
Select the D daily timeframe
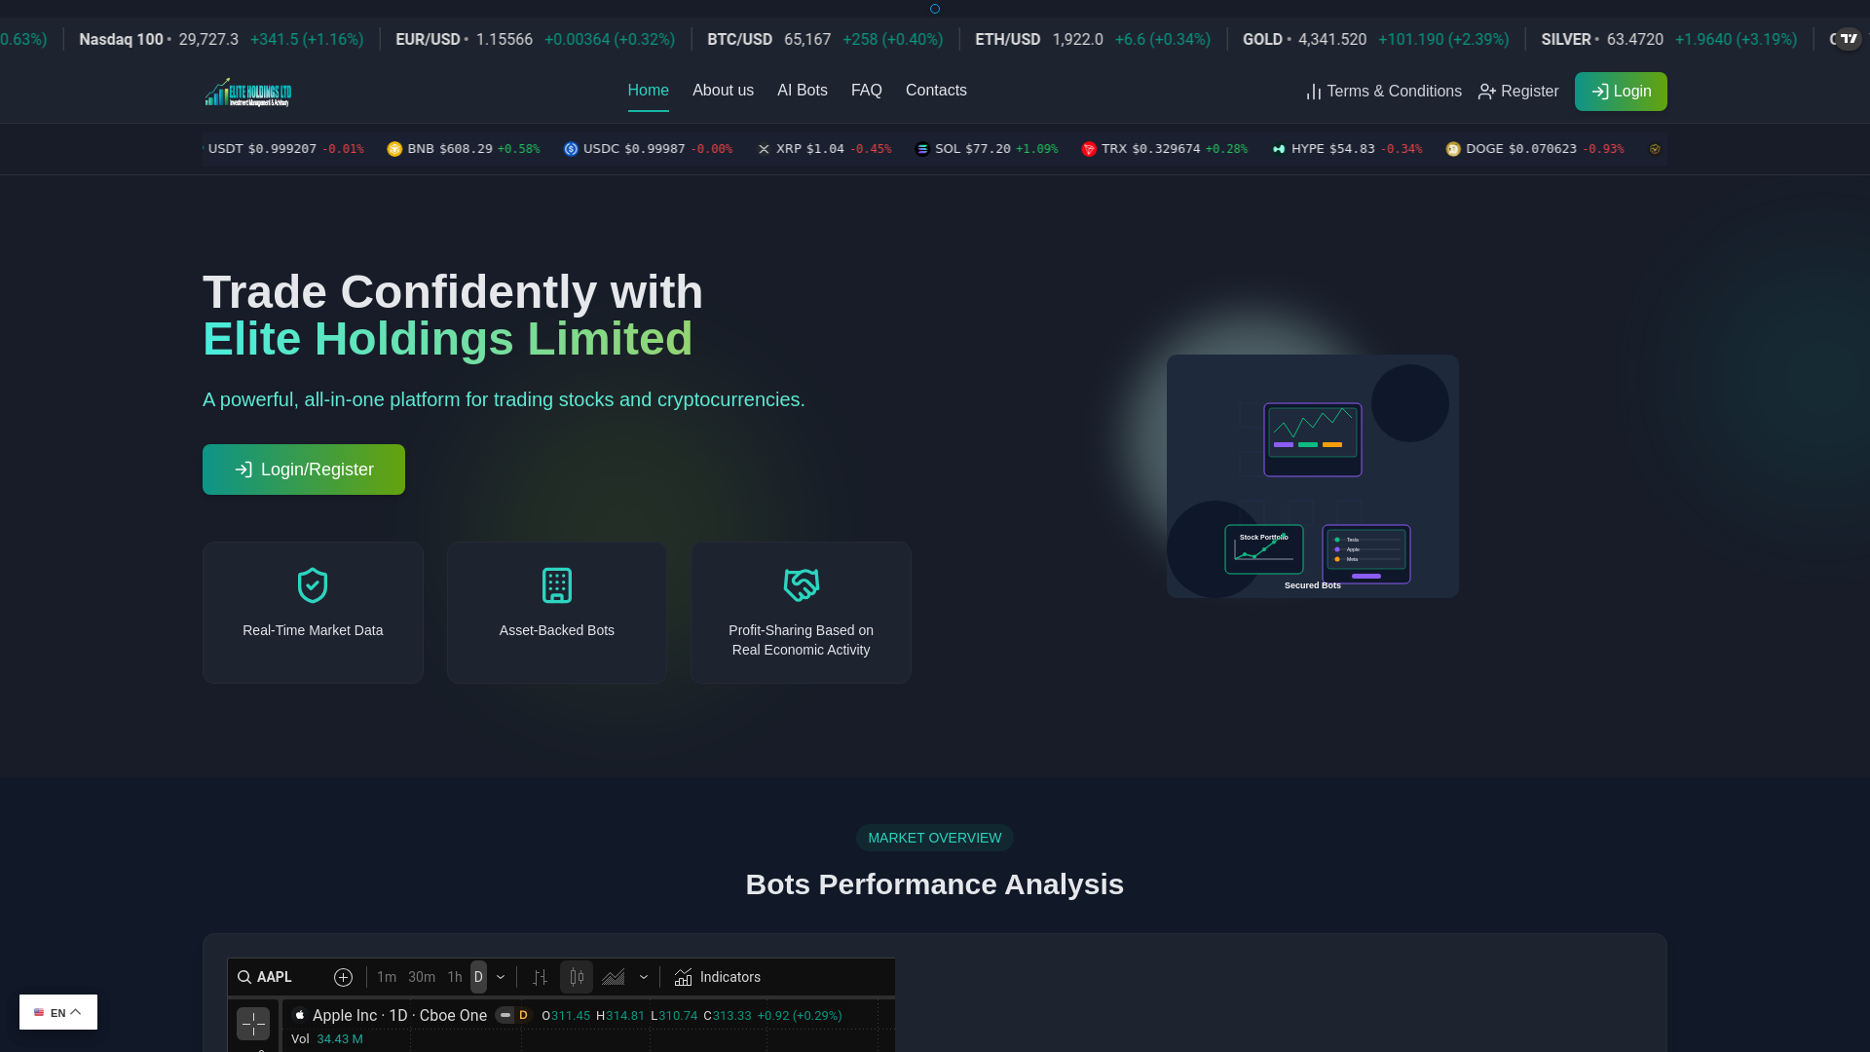point(478,977)
